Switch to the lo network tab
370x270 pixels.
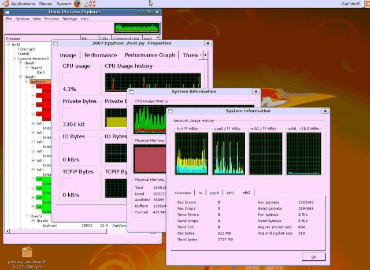coord(200,193)
